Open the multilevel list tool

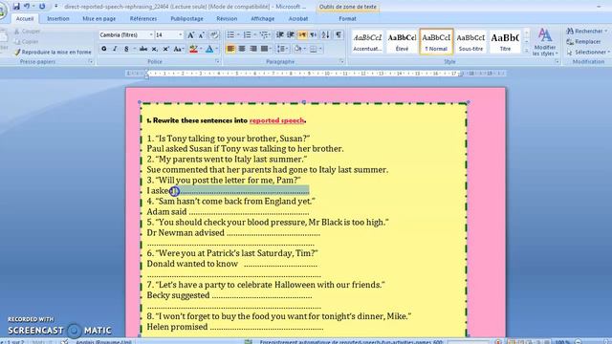pos(264,35)
